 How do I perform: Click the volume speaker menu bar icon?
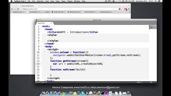pos(123,1)
